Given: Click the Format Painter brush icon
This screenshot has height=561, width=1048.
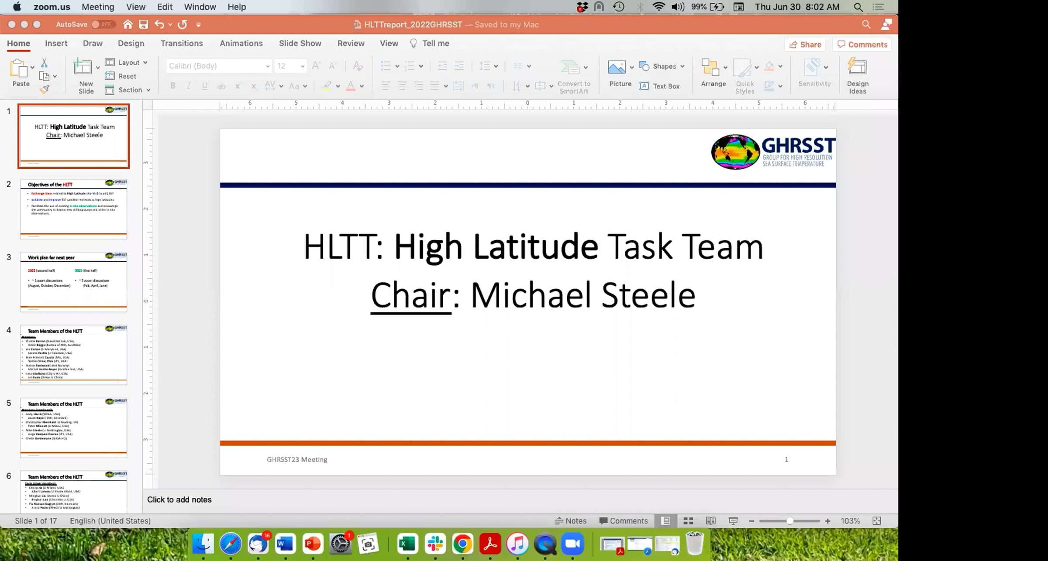Looking at the screenshot, I should coord(44,89).
